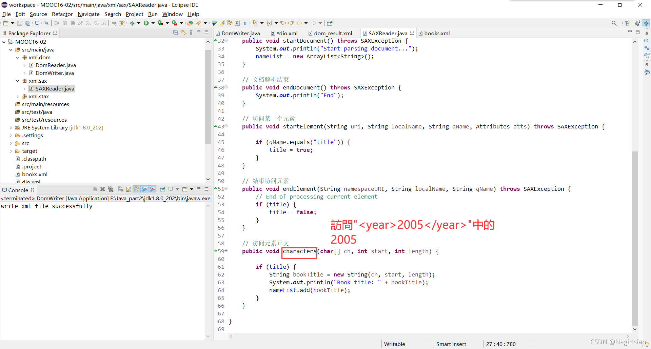Open the Project menu

tap(134, 14)
